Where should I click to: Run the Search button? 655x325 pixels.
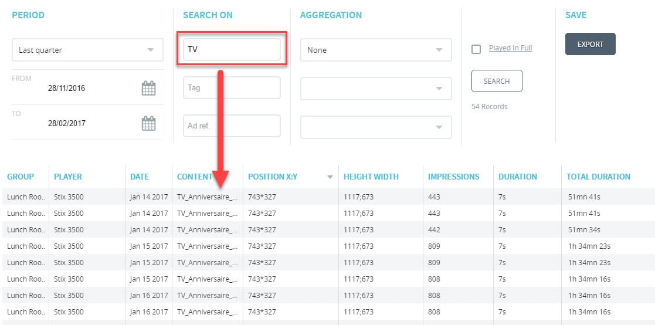(497, 81)
